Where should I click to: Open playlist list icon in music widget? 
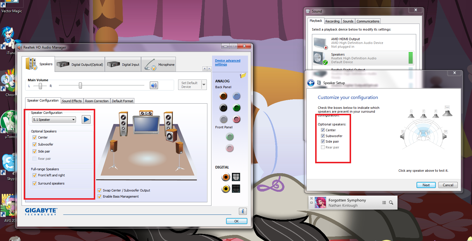pos(384,203)
